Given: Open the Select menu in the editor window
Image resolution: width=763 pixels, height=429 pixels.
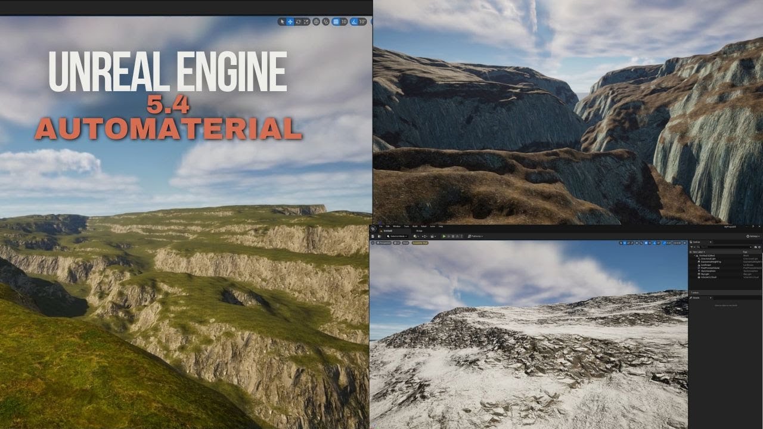Looking at the screenshot, I should pos(423,226).
